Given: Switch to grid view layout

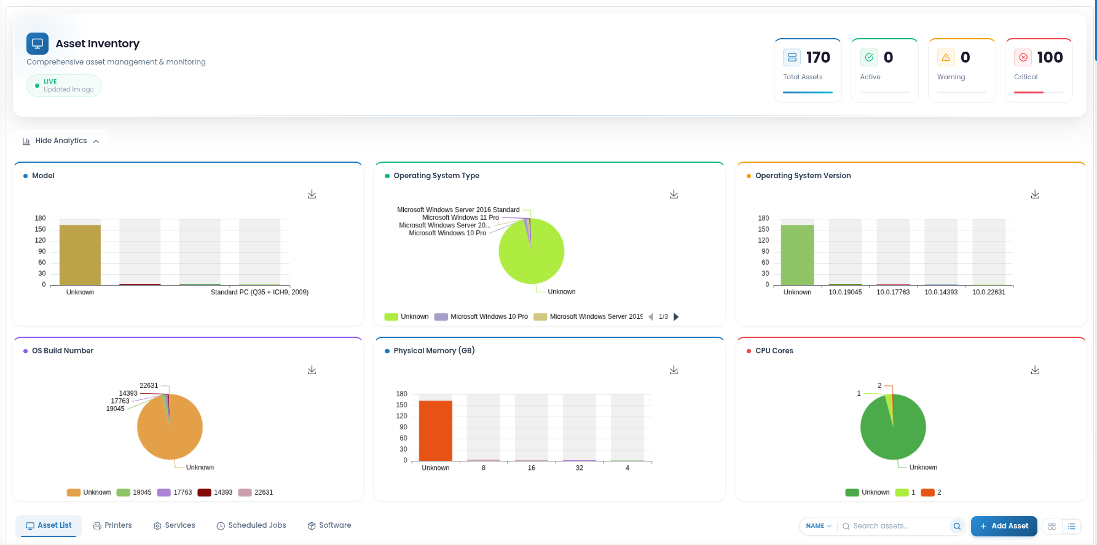Looking at the screenshot, I should pos(1052,527).
